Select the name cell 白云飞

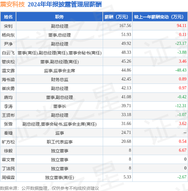coord(8,53)
